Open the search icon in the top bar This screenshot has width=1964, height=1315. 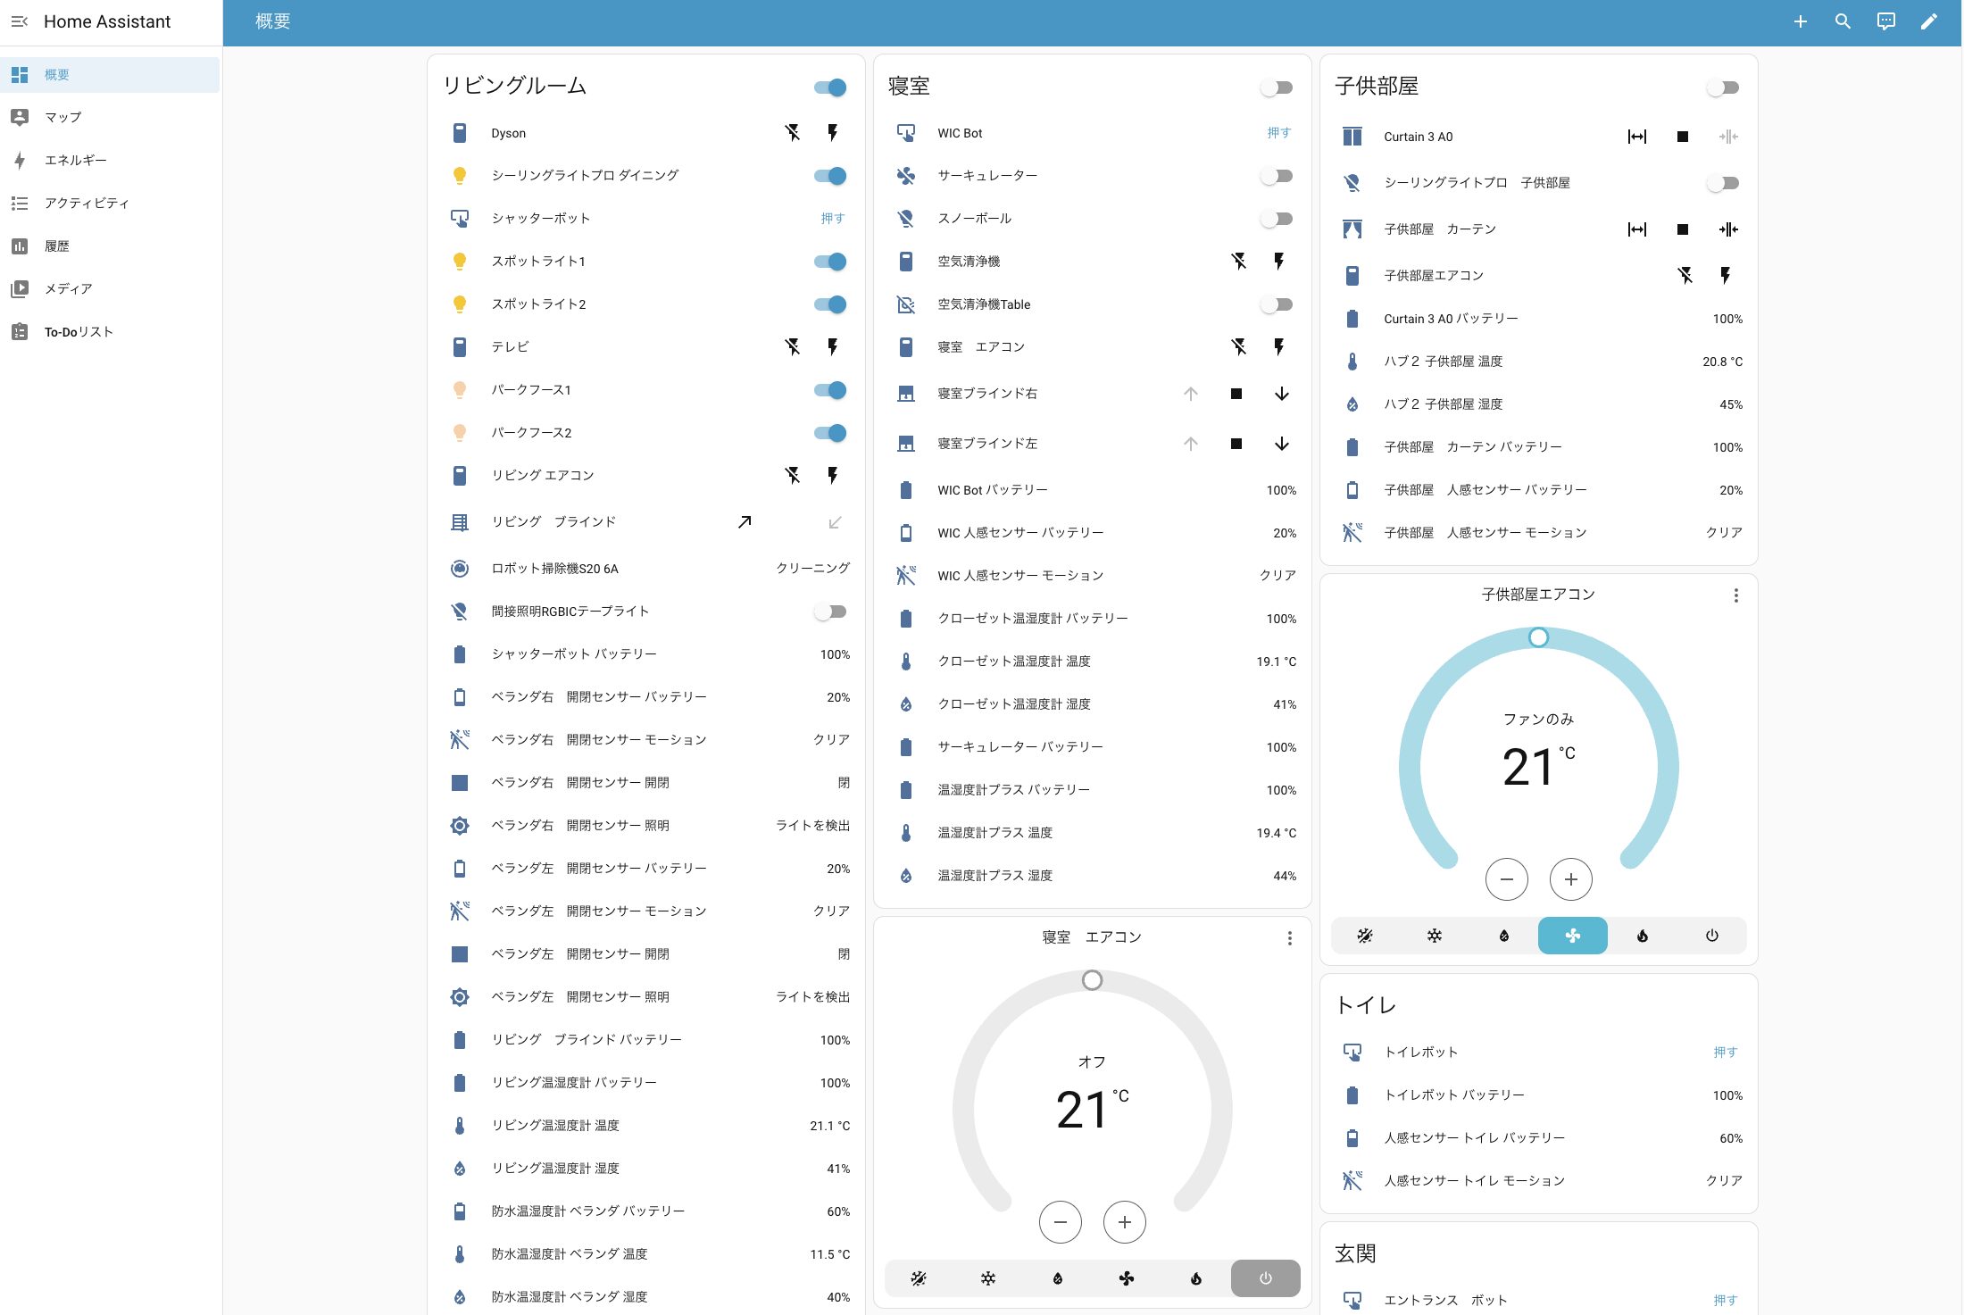1843,21
